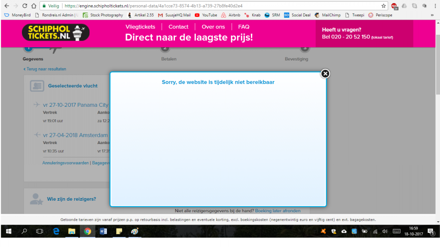This screenshot has height=247, width=440.
Task: Open the touch keyboard tray icon
Action: tap(397, 231)
